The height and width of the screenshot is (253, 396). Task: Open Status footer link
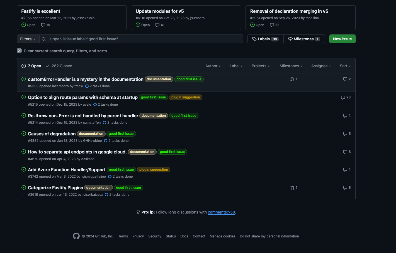(x=171, y=236)
